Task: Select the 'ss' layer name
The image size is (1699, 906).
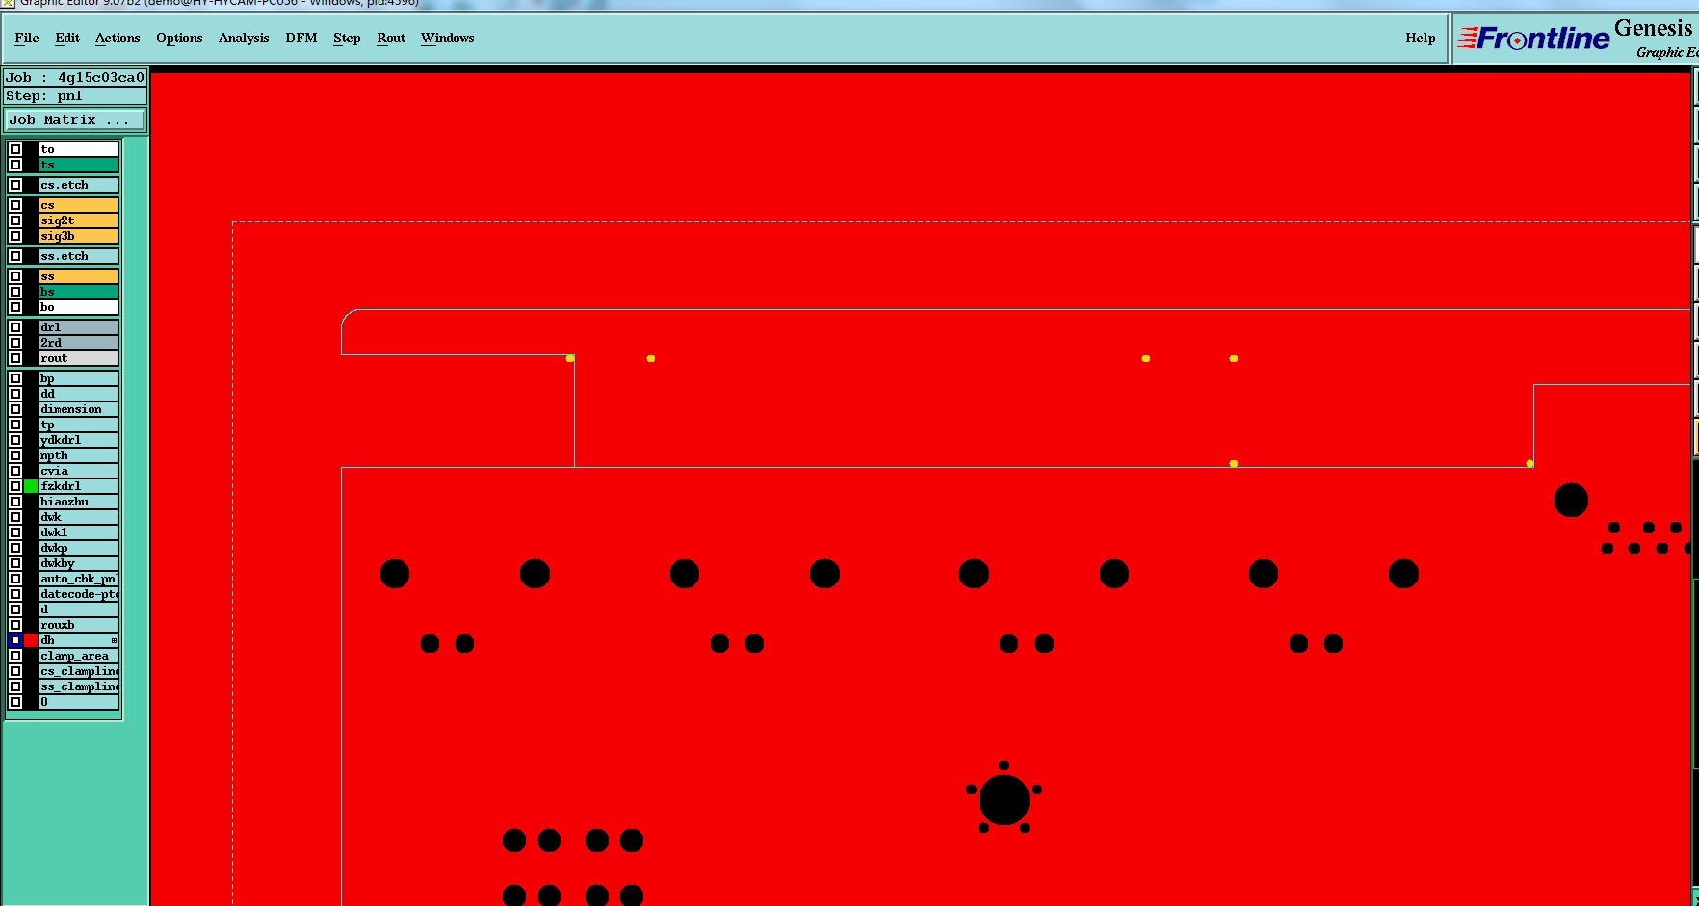Action: 78,276
